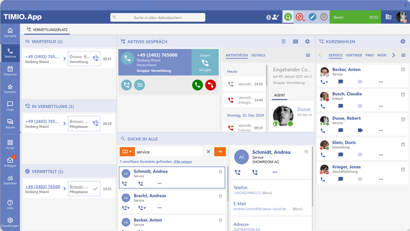Toggle the green headset ready status
Image resolution: width=410 pixels, height=231 pixels.
point(288,17)
